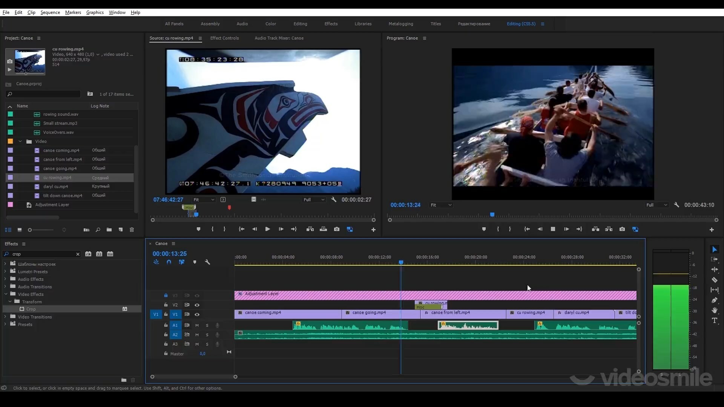Click New Bin icon in Project panel
724x407 pixels.
click(109, 230)
